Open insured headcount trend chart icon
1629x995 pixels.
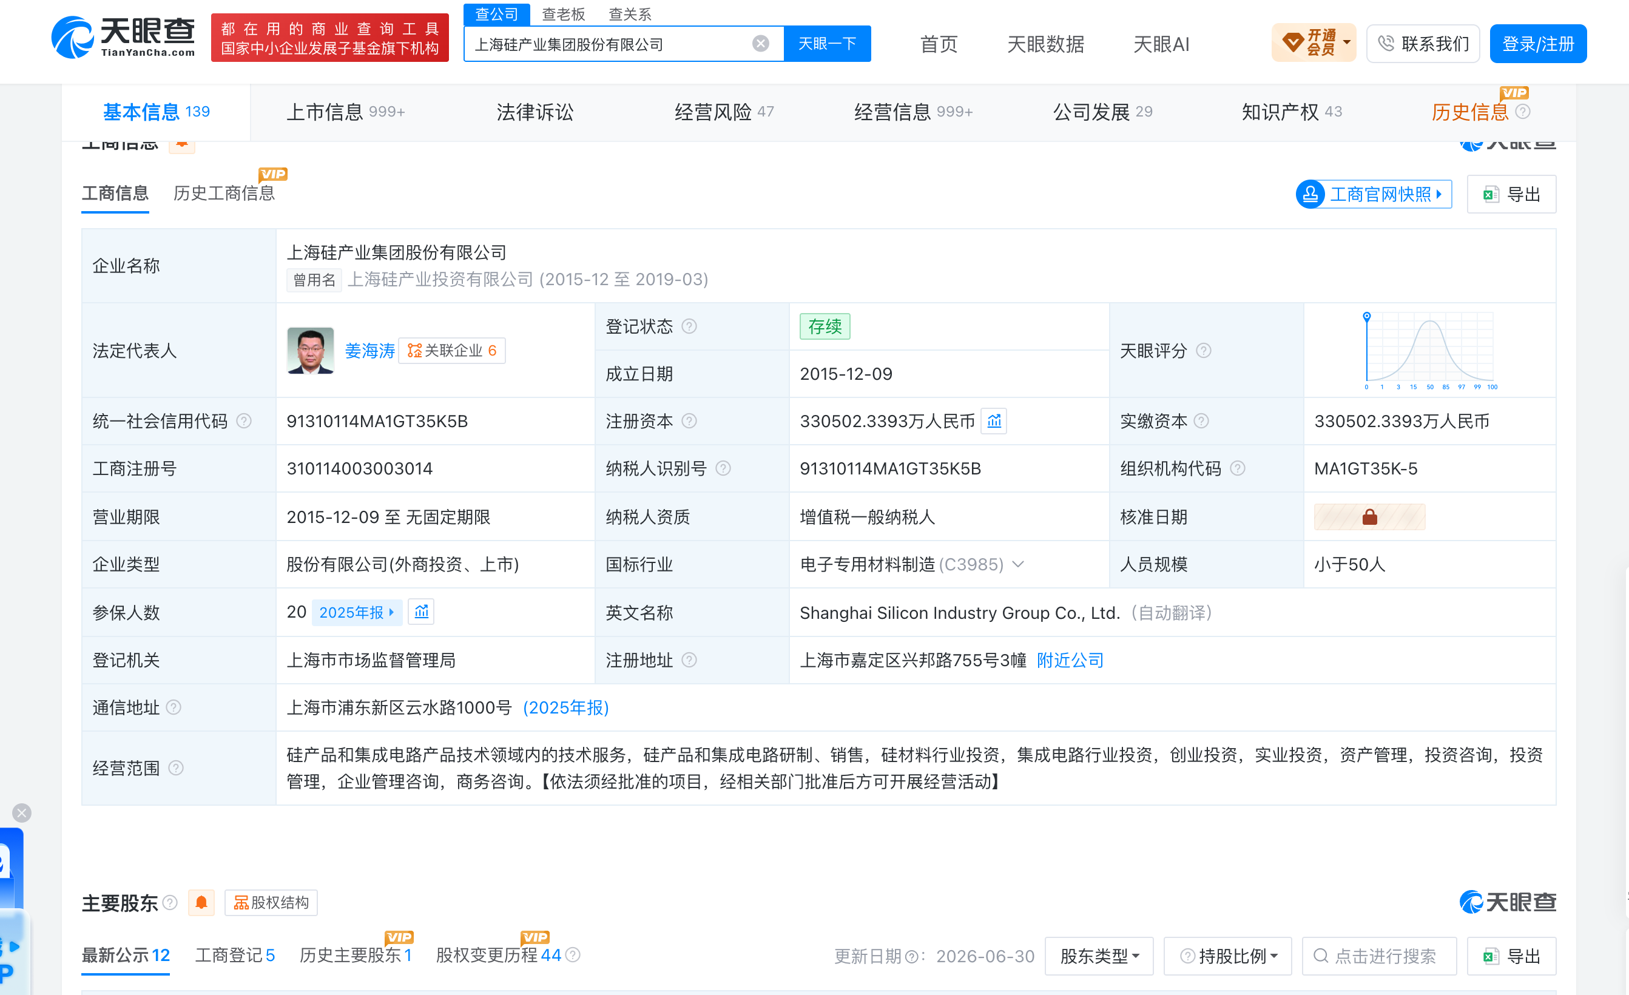[x=421, y=612]
